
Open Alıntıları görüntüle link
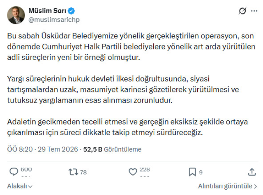pos(228,186)
